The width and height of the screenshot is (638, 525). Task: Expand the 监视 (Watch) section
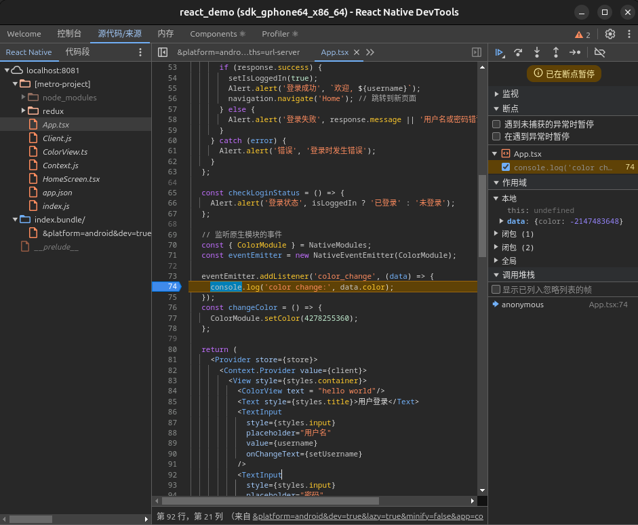tap(496, 94)
